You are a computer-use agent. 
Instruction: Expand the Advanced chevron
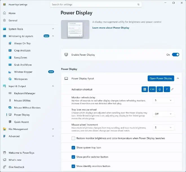53,136
